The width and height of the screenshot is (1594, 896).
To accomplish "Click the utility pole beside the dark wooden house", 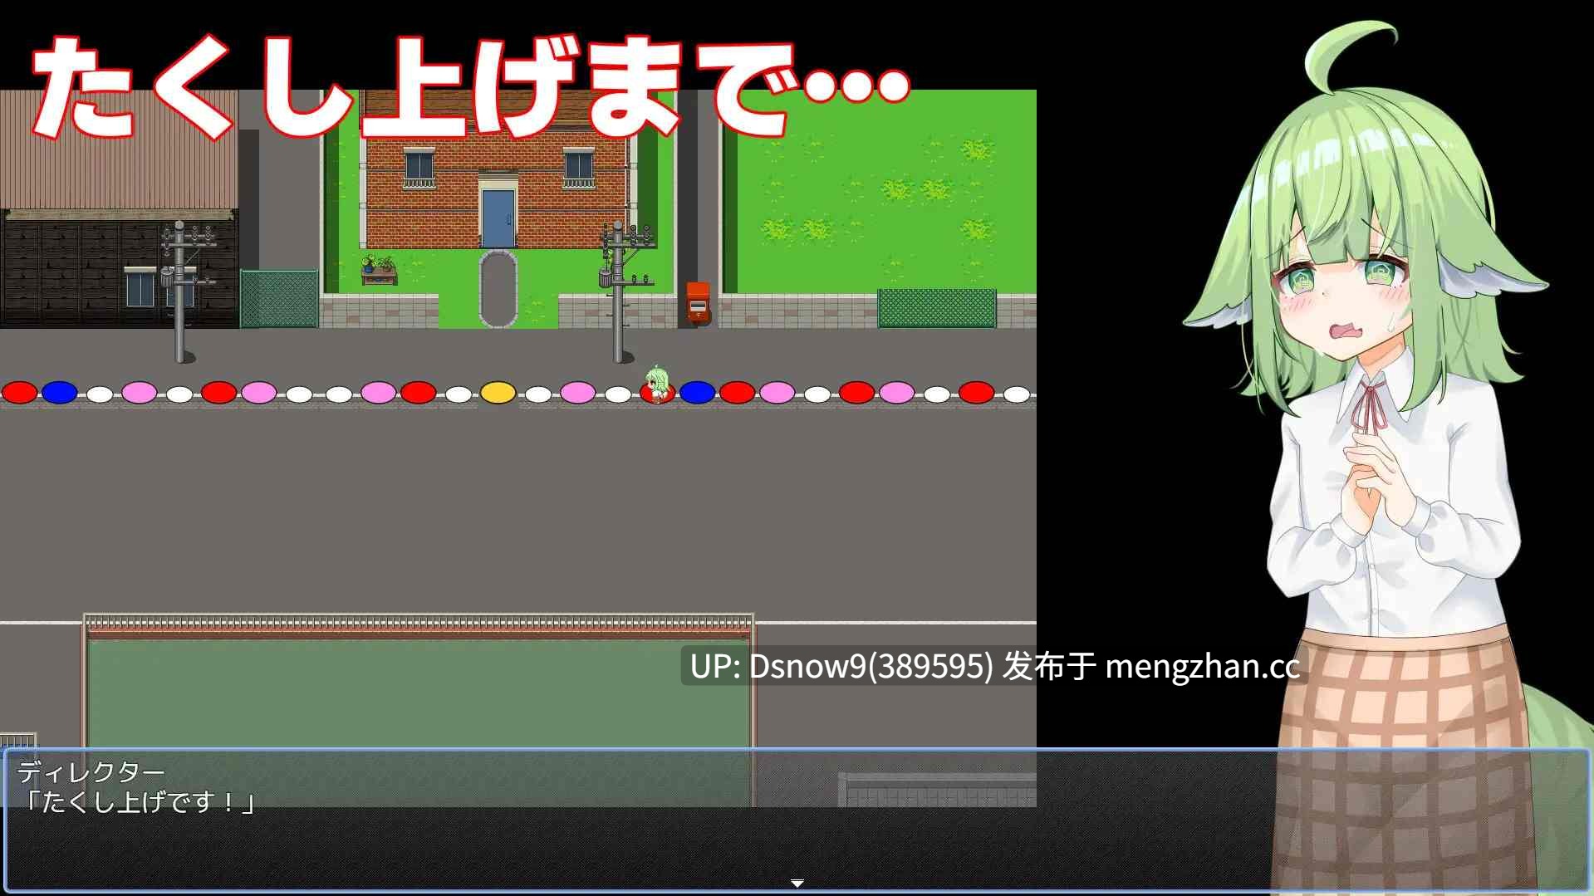I will coord(180,291).
